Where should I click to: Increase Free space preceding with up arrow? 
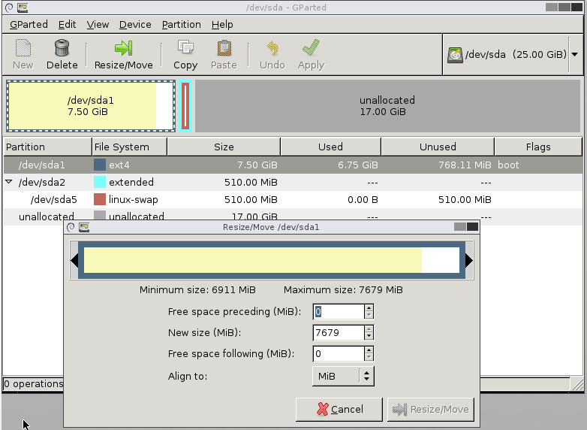pos(369,307)
